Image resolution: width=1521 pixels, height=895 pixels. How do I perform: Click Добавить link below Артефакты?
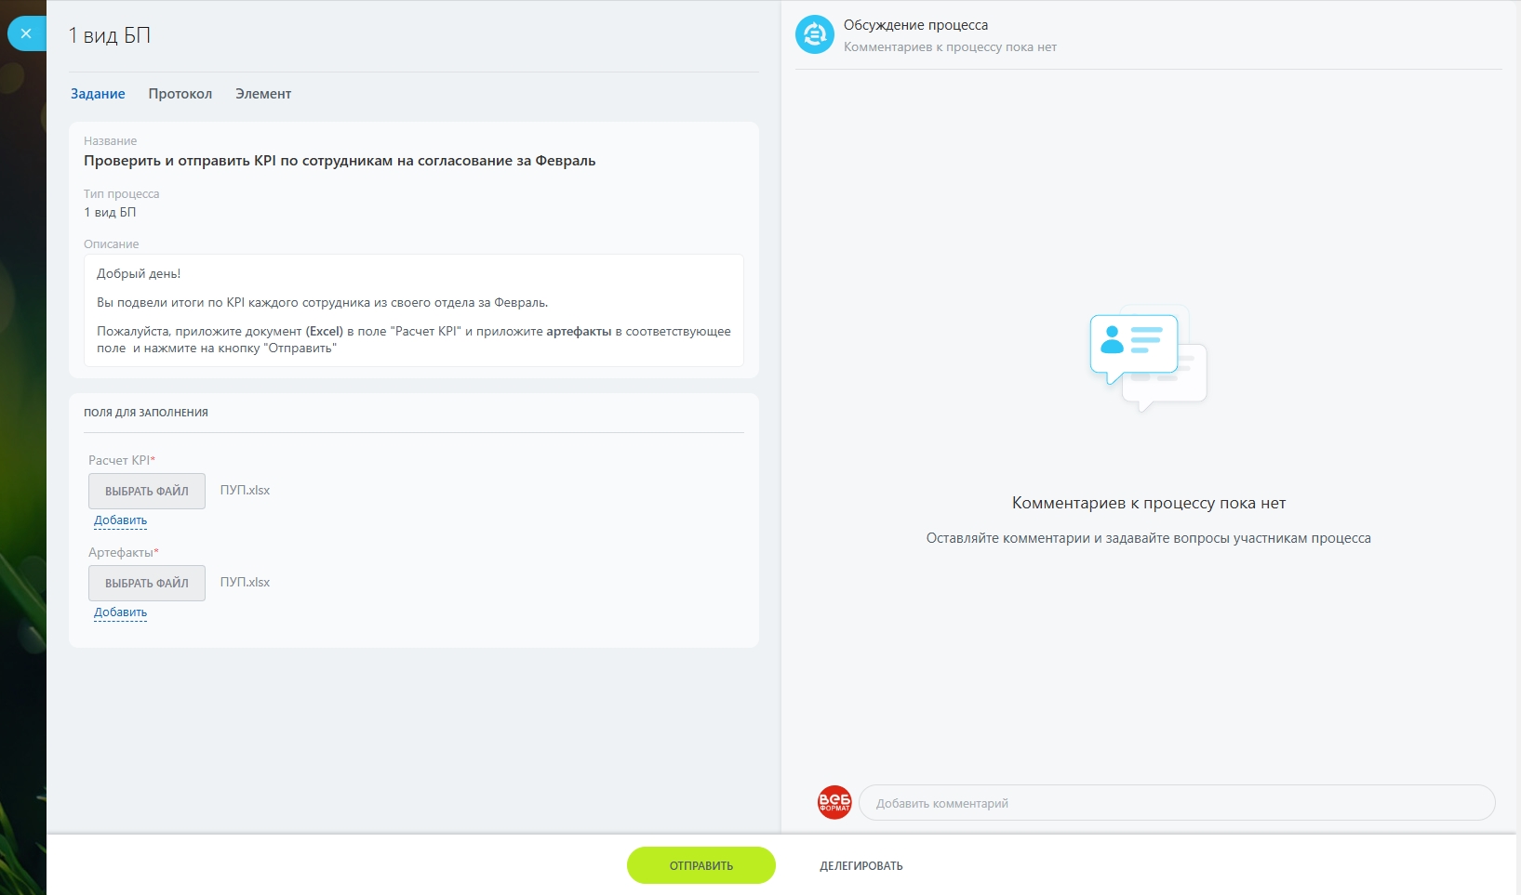pos(120,612)
